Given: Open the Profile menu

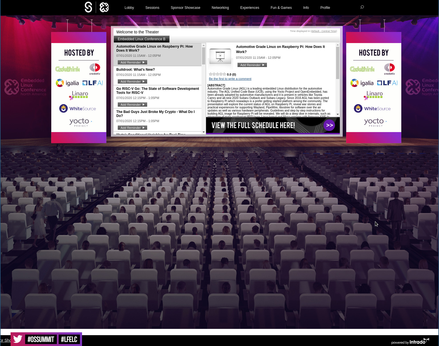Looking at the screenshot, I should click(x=325, y=8).
